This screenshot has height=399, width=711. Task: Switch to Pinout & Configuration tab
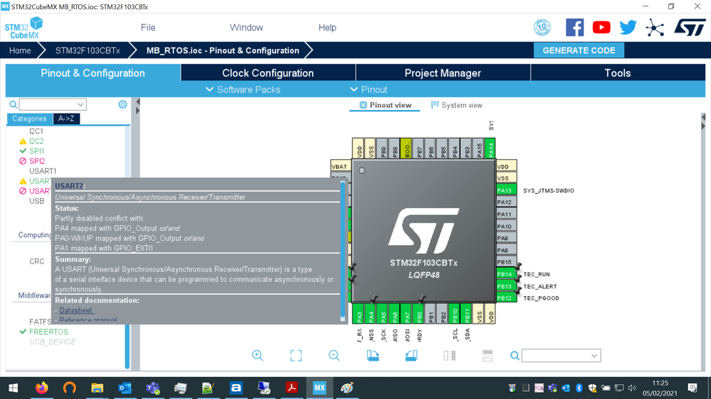point(93,73)
